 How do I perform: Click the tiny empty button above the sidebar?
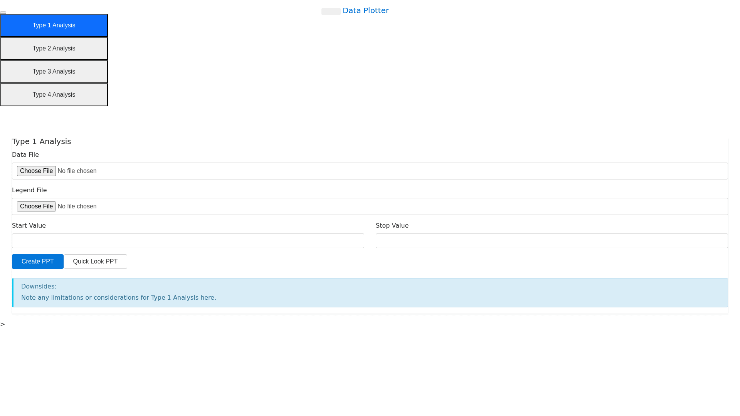click(x=3, y=13)
